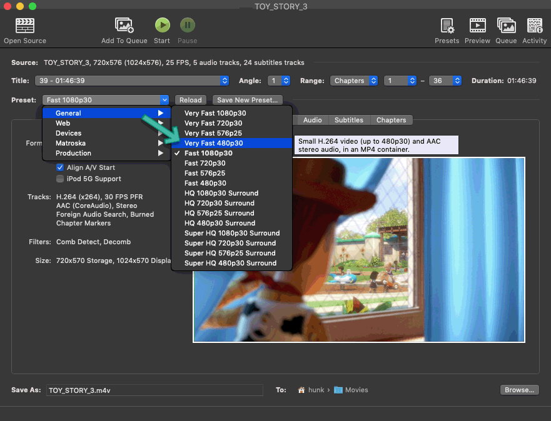
Task: Select the checked Fast 1080p30 preset
Action: [x=232, y=153]
